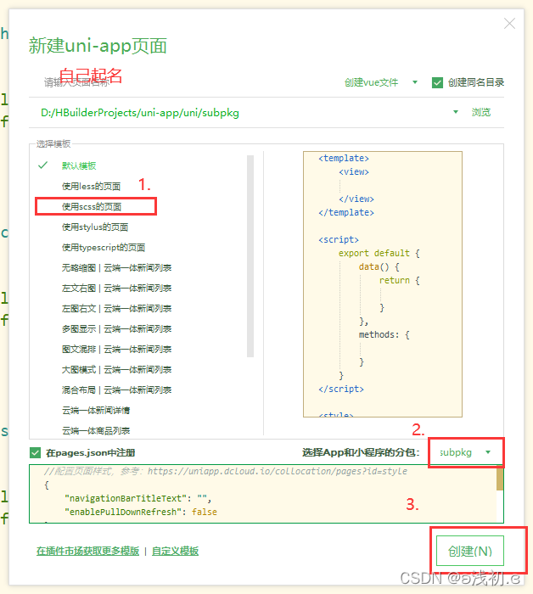The height and width of the screenshot is (594, 533).
Task: Select 左图右文 | 云端一体新闻列表 template
Action: pyautogui.click(x=116, y=309)
